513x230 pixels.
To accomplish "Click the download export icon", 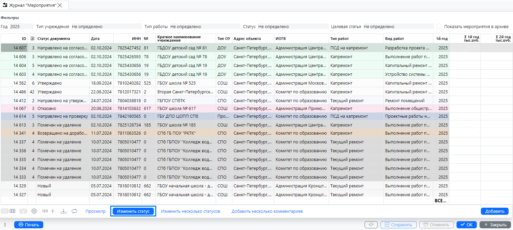I will 63,211.
